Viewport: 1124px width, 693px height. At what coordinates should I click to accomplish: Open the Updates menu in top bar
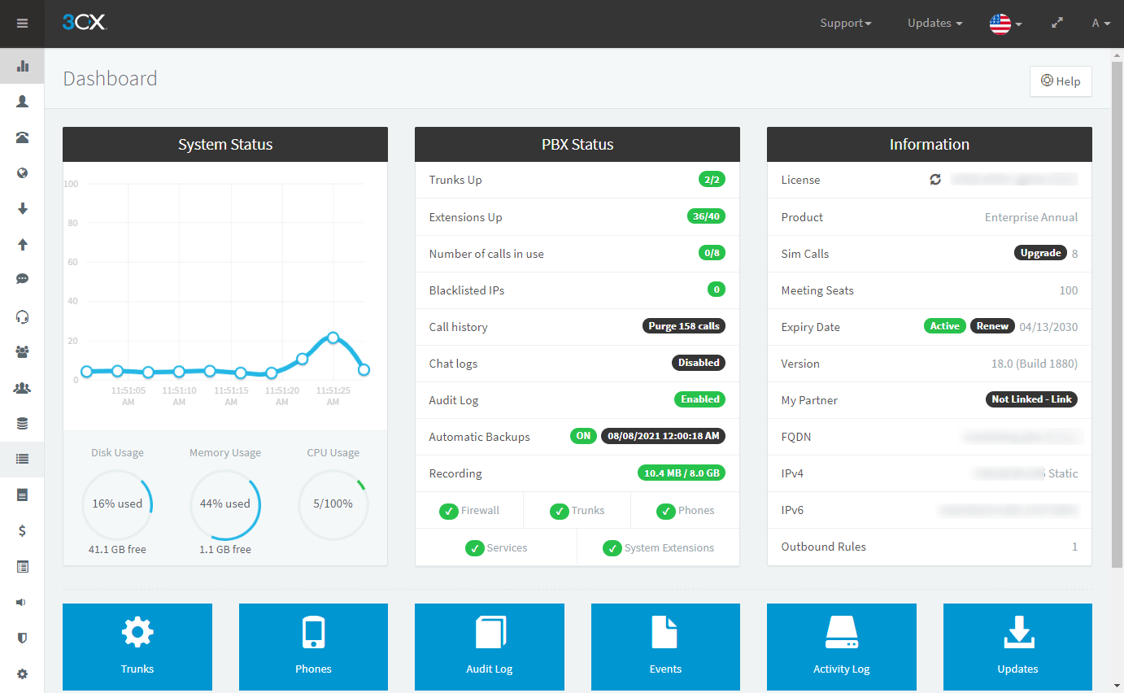[x=934, y=23]
